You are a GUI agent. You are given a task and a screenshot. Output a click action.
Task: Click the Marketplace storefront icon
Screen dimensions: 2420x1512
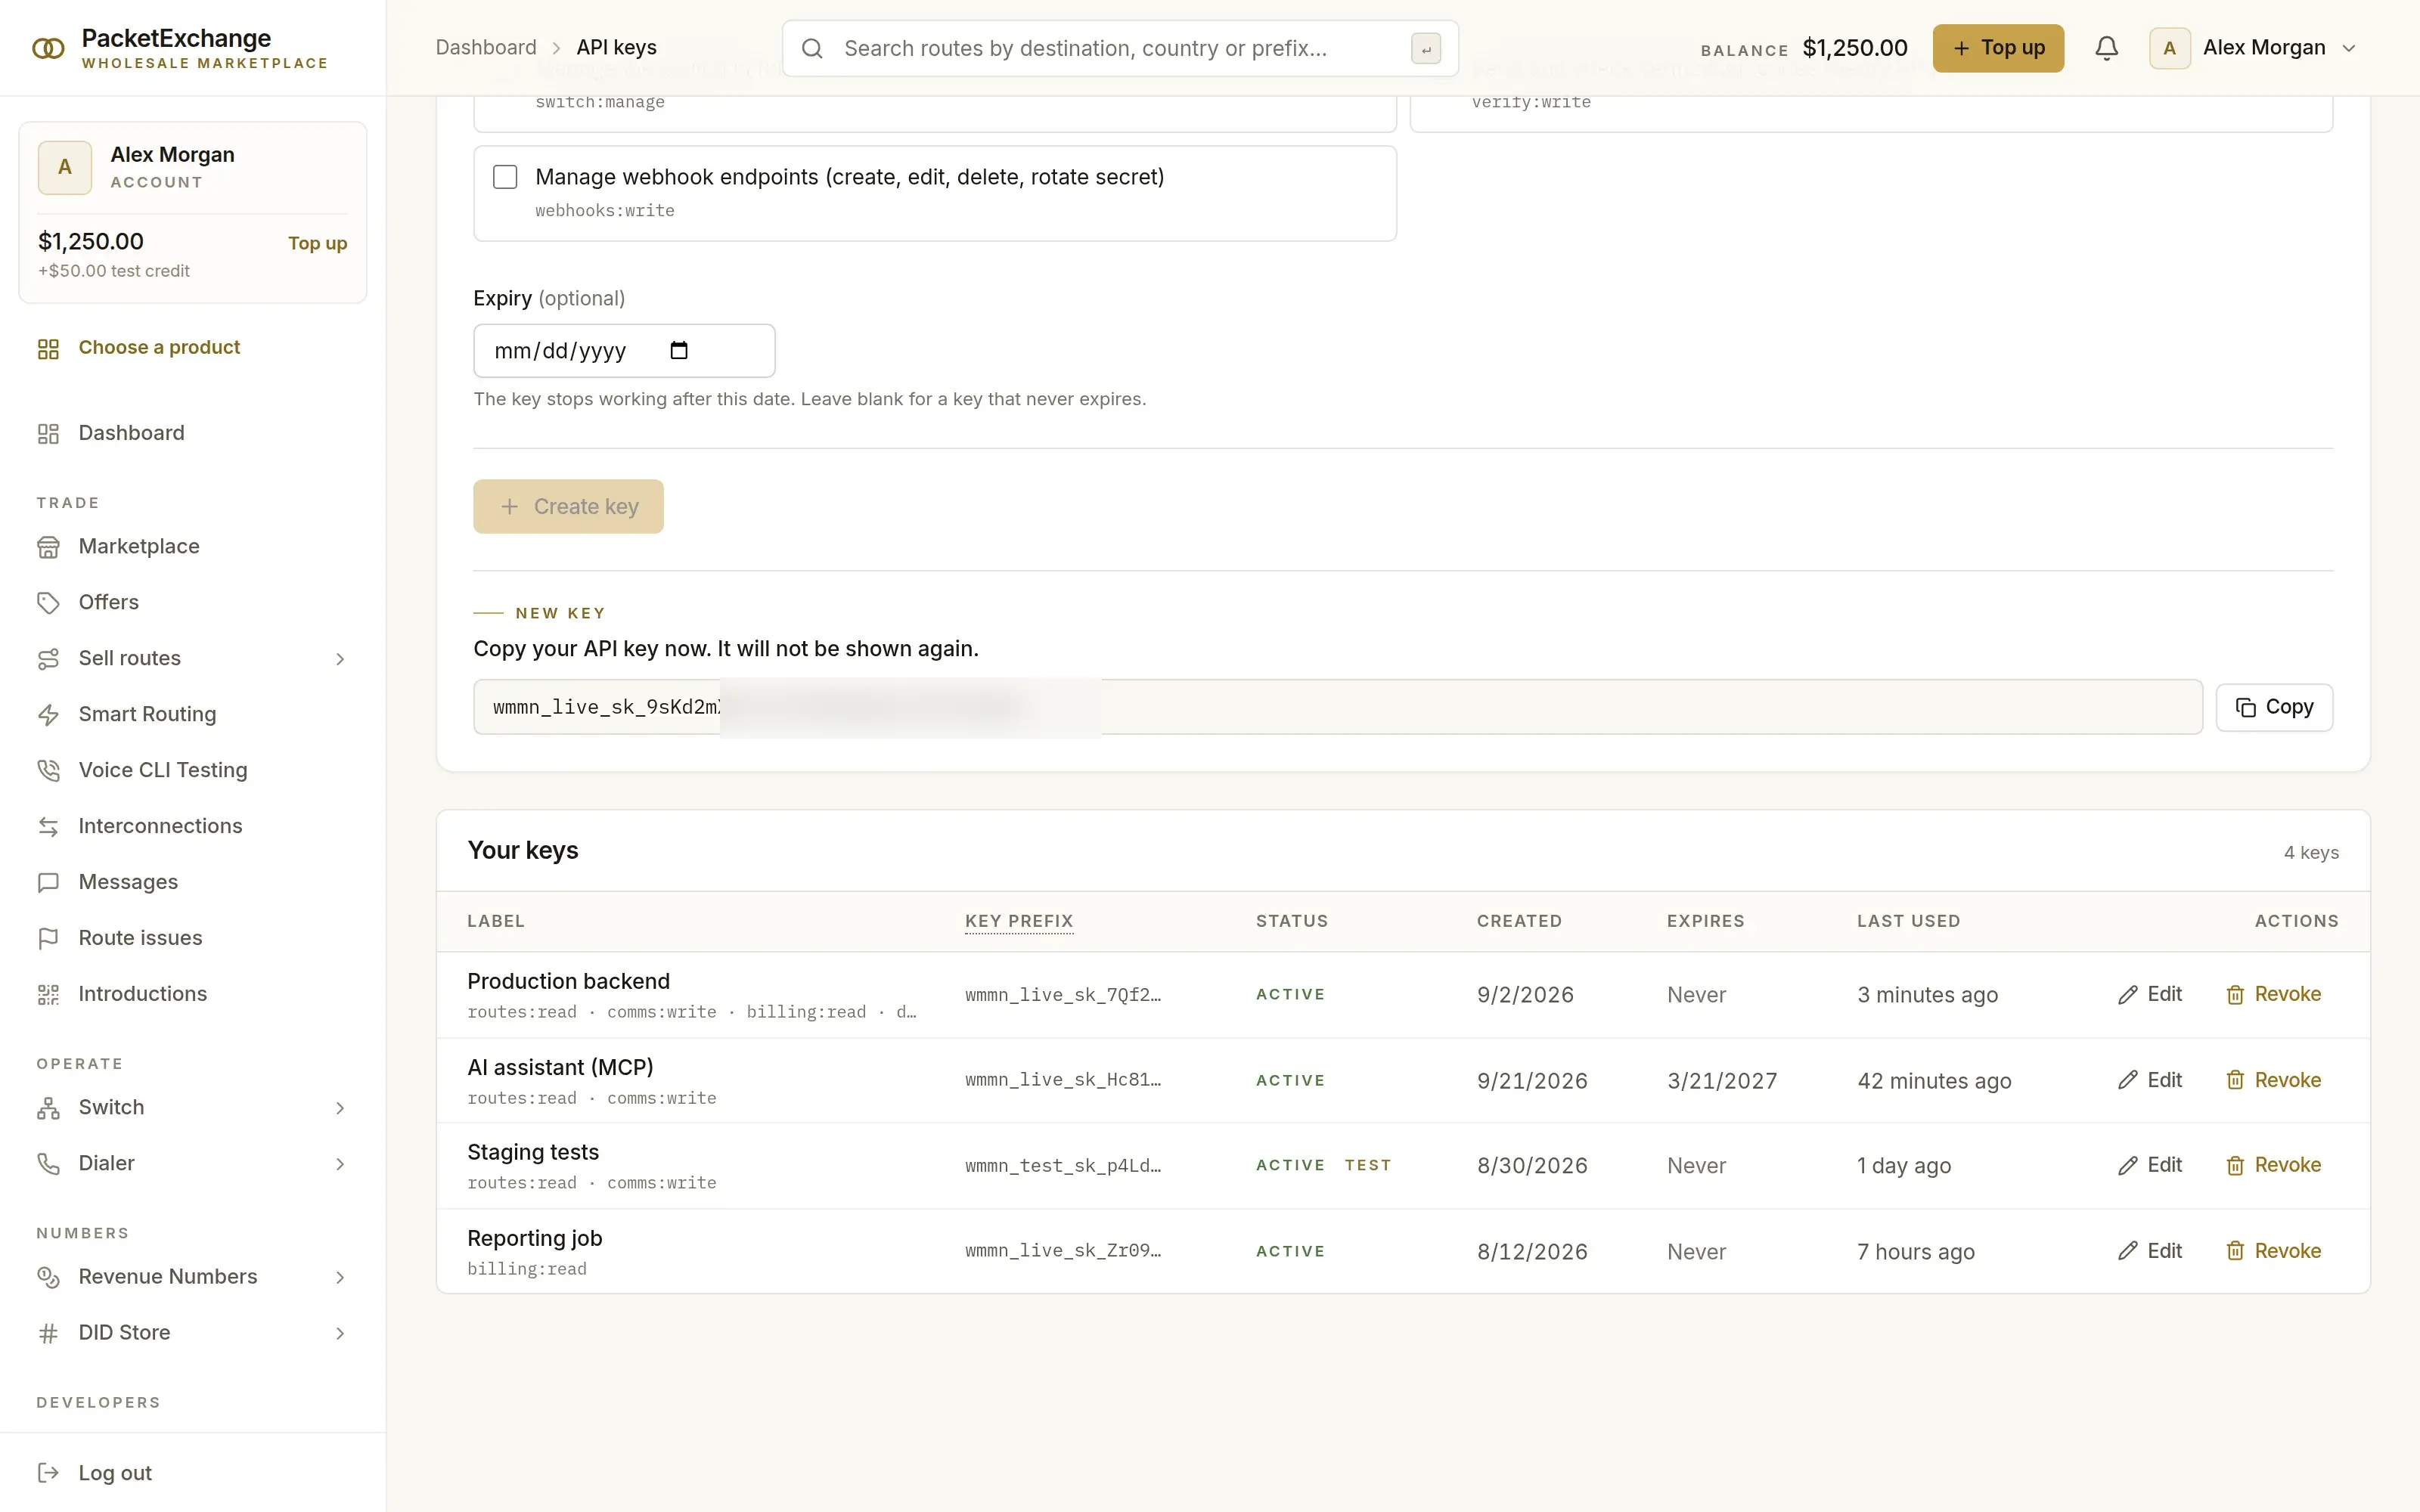48,547
